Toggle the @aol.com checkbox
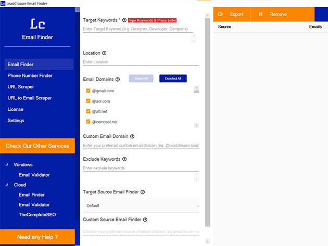Image resolution: width=328 pixels, height=246 pixels. coord(89,101)
